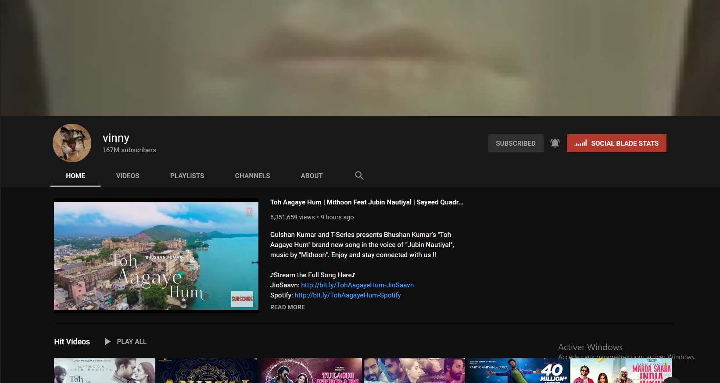Open the Toh Aagaye Hum video title
This screenshot has height=383, width=720.
click(366, 202)
